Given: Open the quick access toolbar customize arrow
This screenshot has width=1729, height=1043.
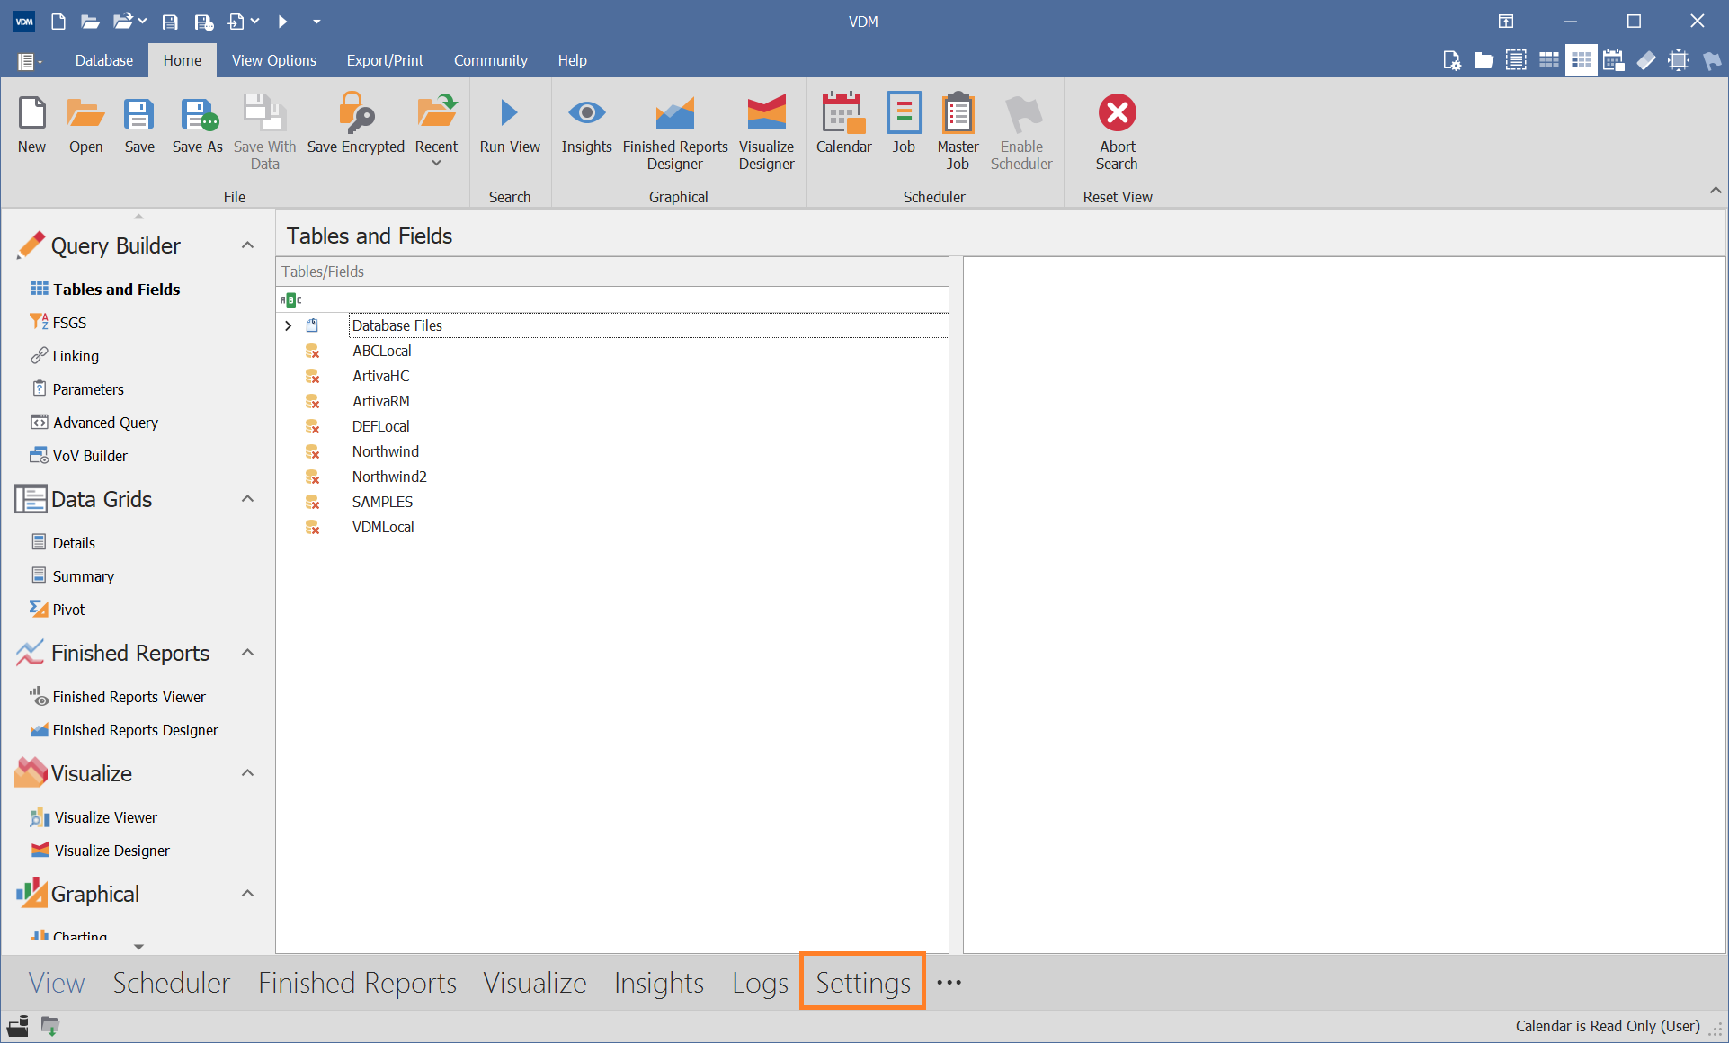Looking at the screenshot, I should (316, 22).
